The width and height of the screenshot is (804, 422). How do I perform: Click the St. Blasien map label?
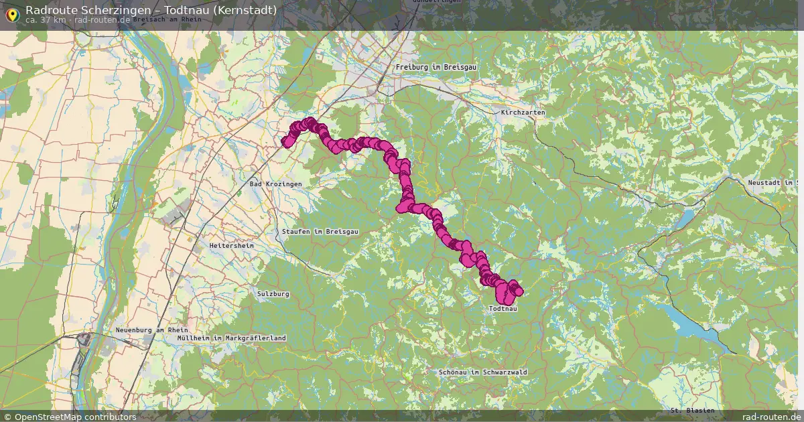click(x=692, y=410)
